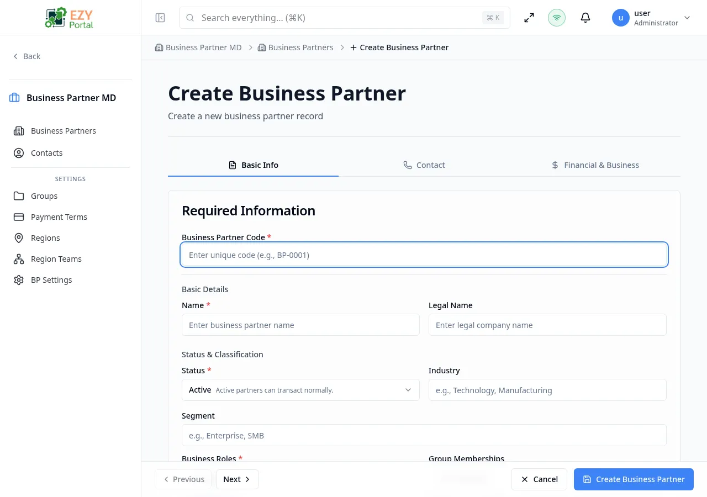707x497 pixels.
Task: Open Contacts from the sidebar
Action: [46, 152]
